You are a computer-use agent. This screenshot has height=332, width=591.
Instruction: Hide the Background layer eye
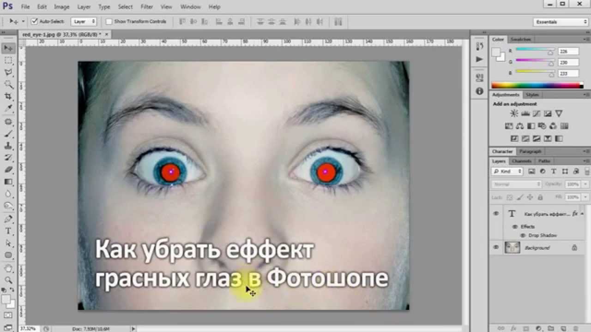496,248
